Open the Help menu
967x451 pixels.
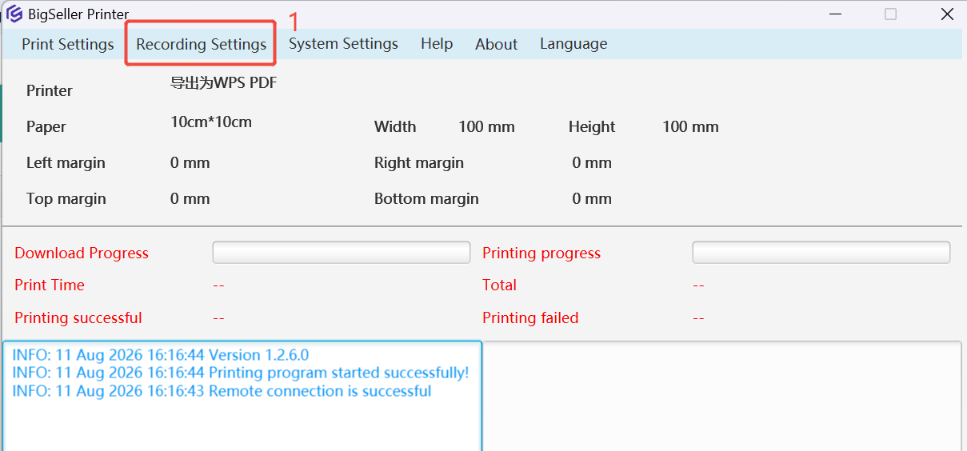click(x=437, y=44)
